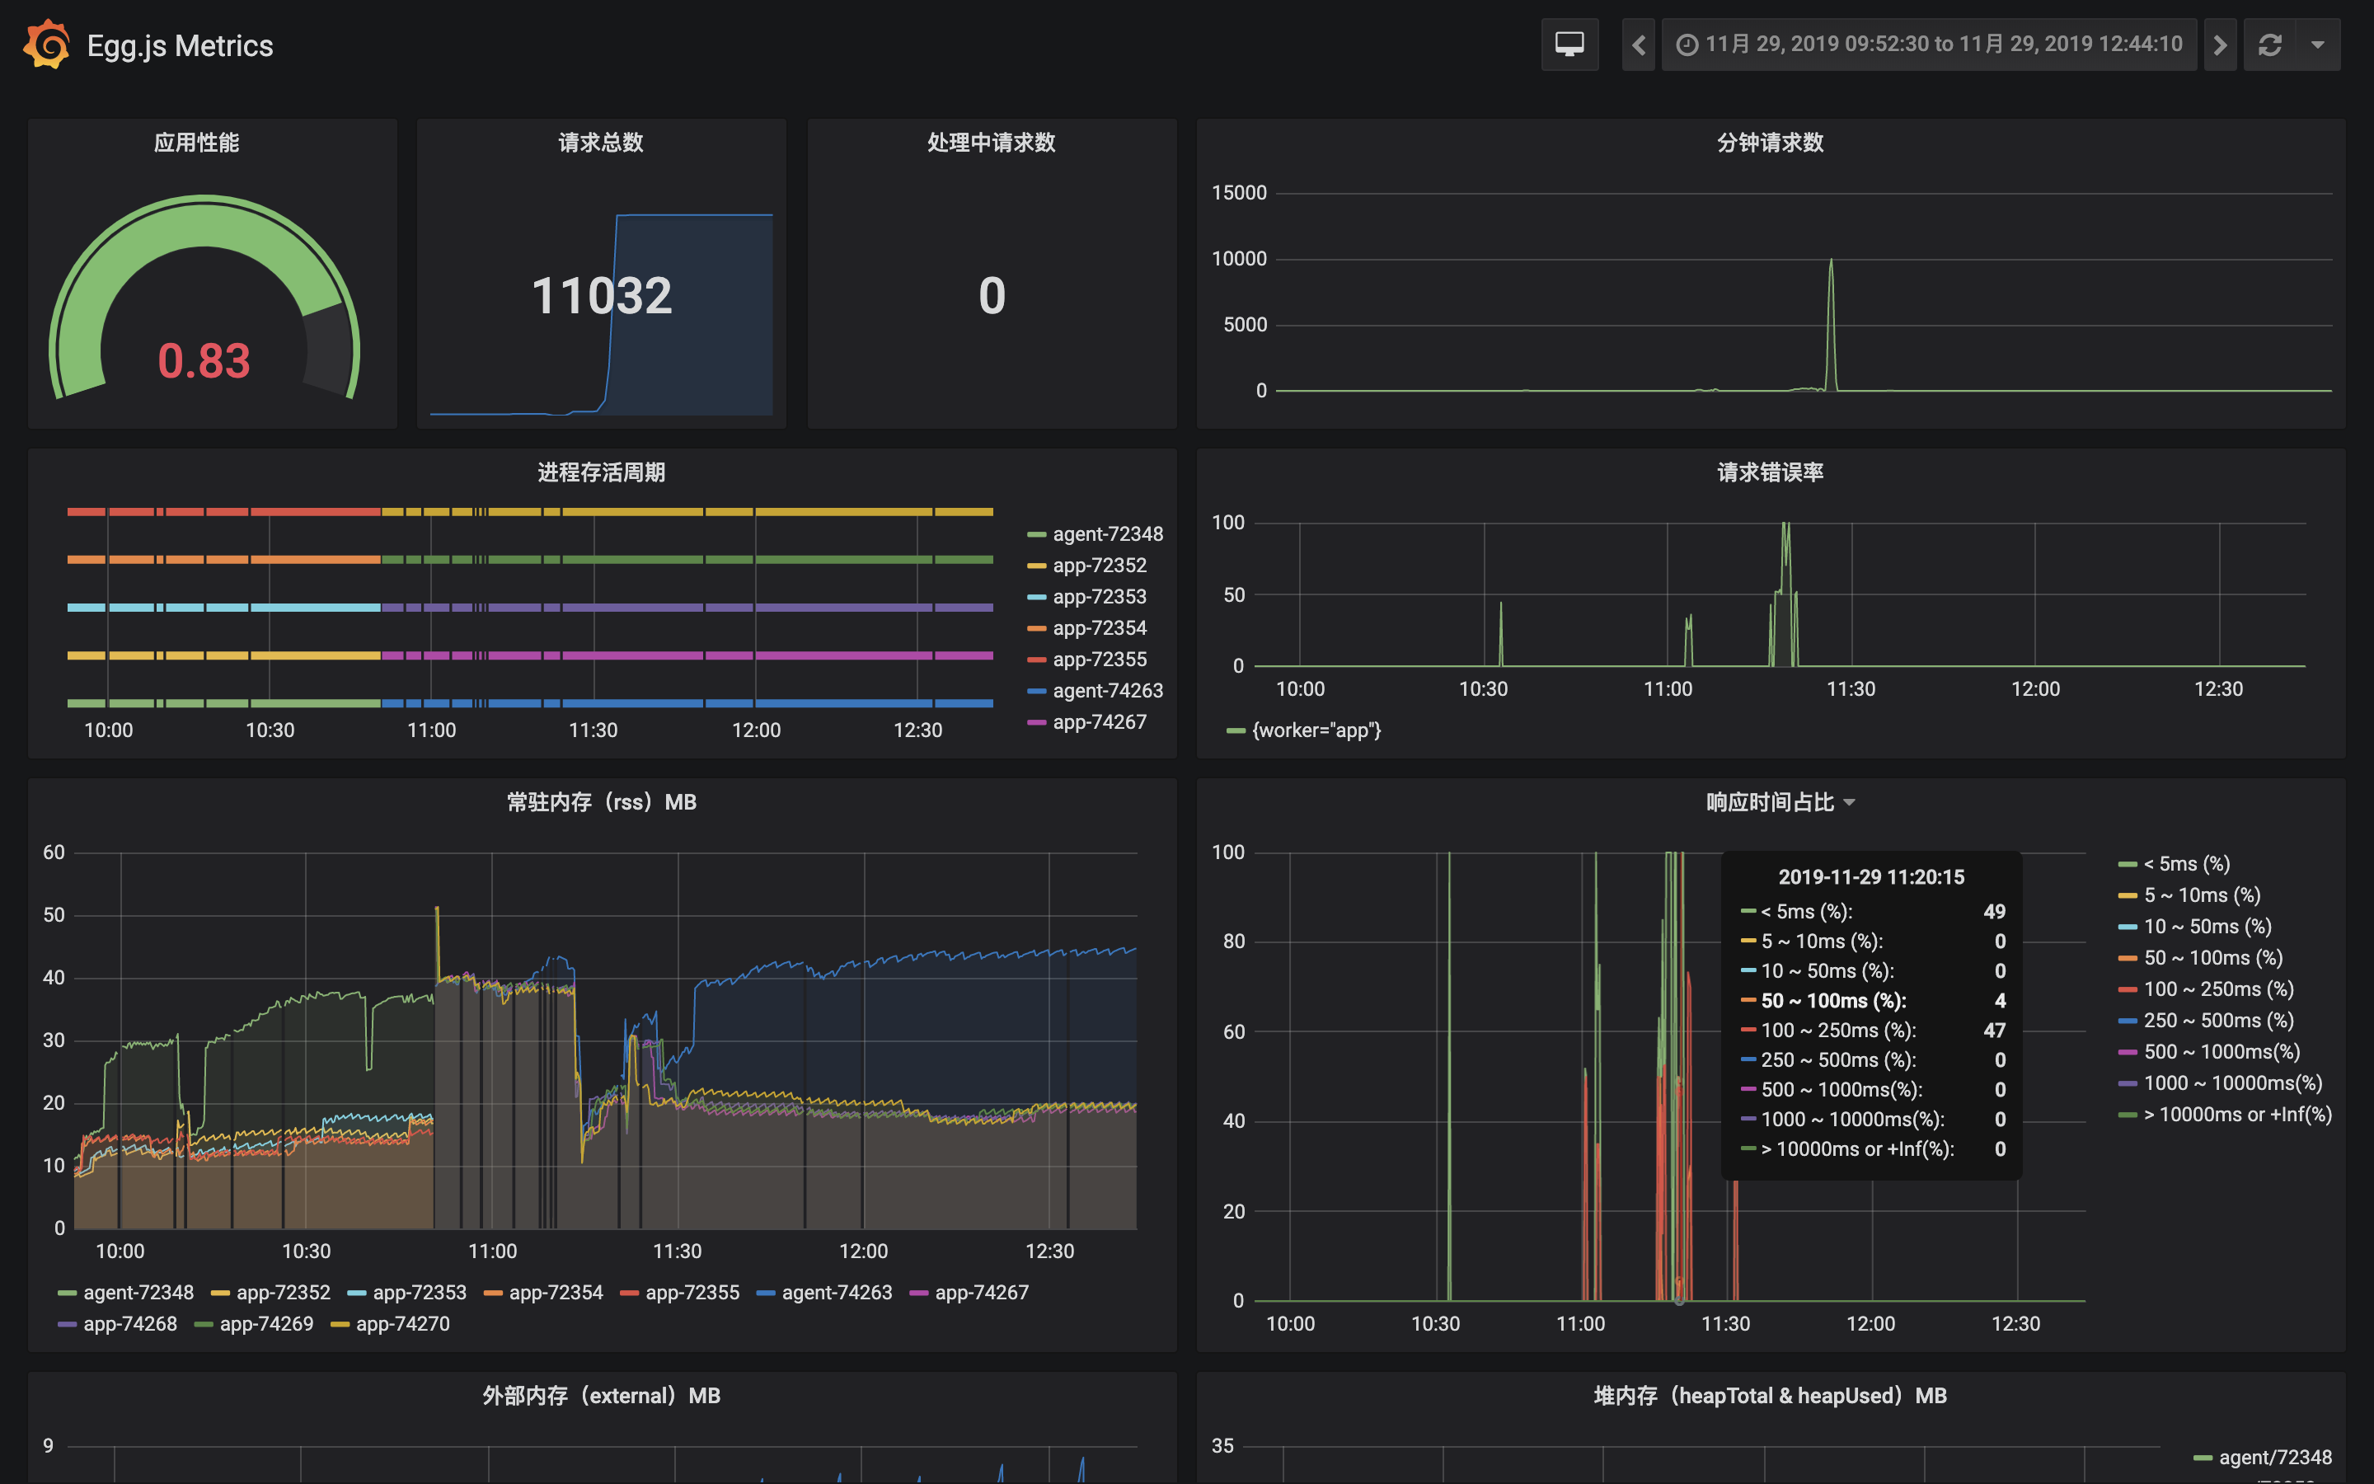The height and width of the screenshot is (1484, 2374).
Task: Click the cycle view mode monitor icon
Action: pos(1569,45)
